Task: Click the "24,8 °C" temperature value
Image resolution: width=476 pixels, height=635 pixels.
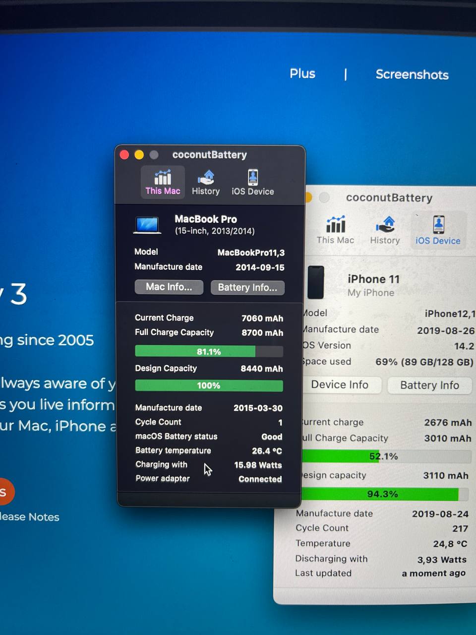Action: tap(450, 544)
